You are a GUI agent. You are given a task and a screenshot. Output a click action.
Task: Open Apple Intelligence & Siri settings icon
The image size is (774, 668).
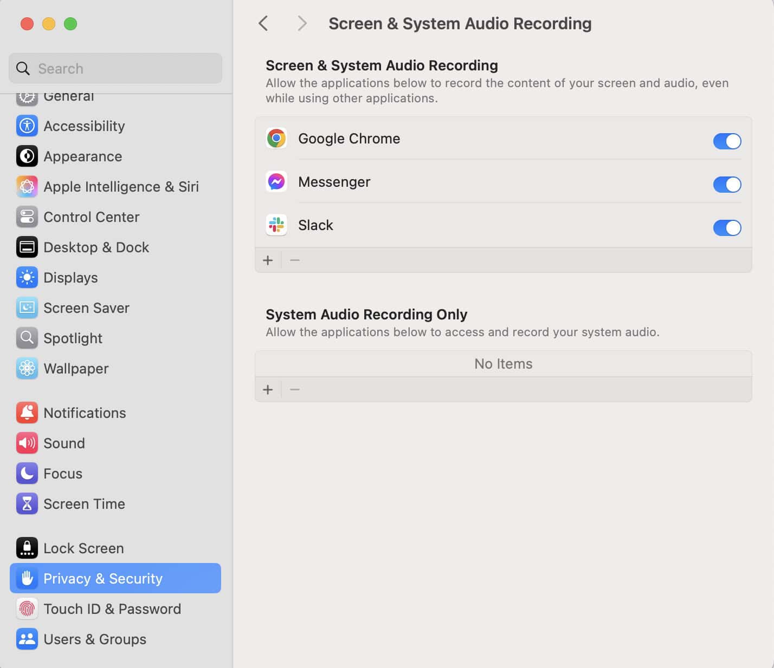coord(27,187)
